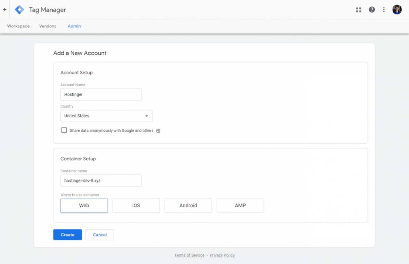Open the Google apps grid icon

(x=359, y=9)
